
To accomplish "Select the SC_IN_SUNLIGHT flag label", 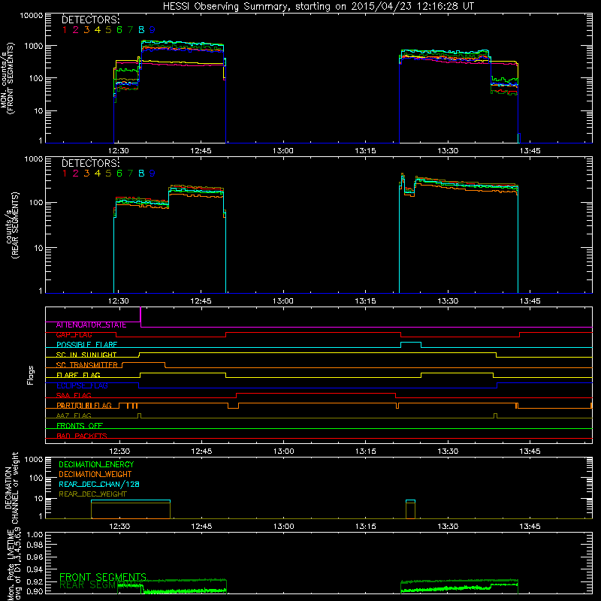I will tap(86, 355).
